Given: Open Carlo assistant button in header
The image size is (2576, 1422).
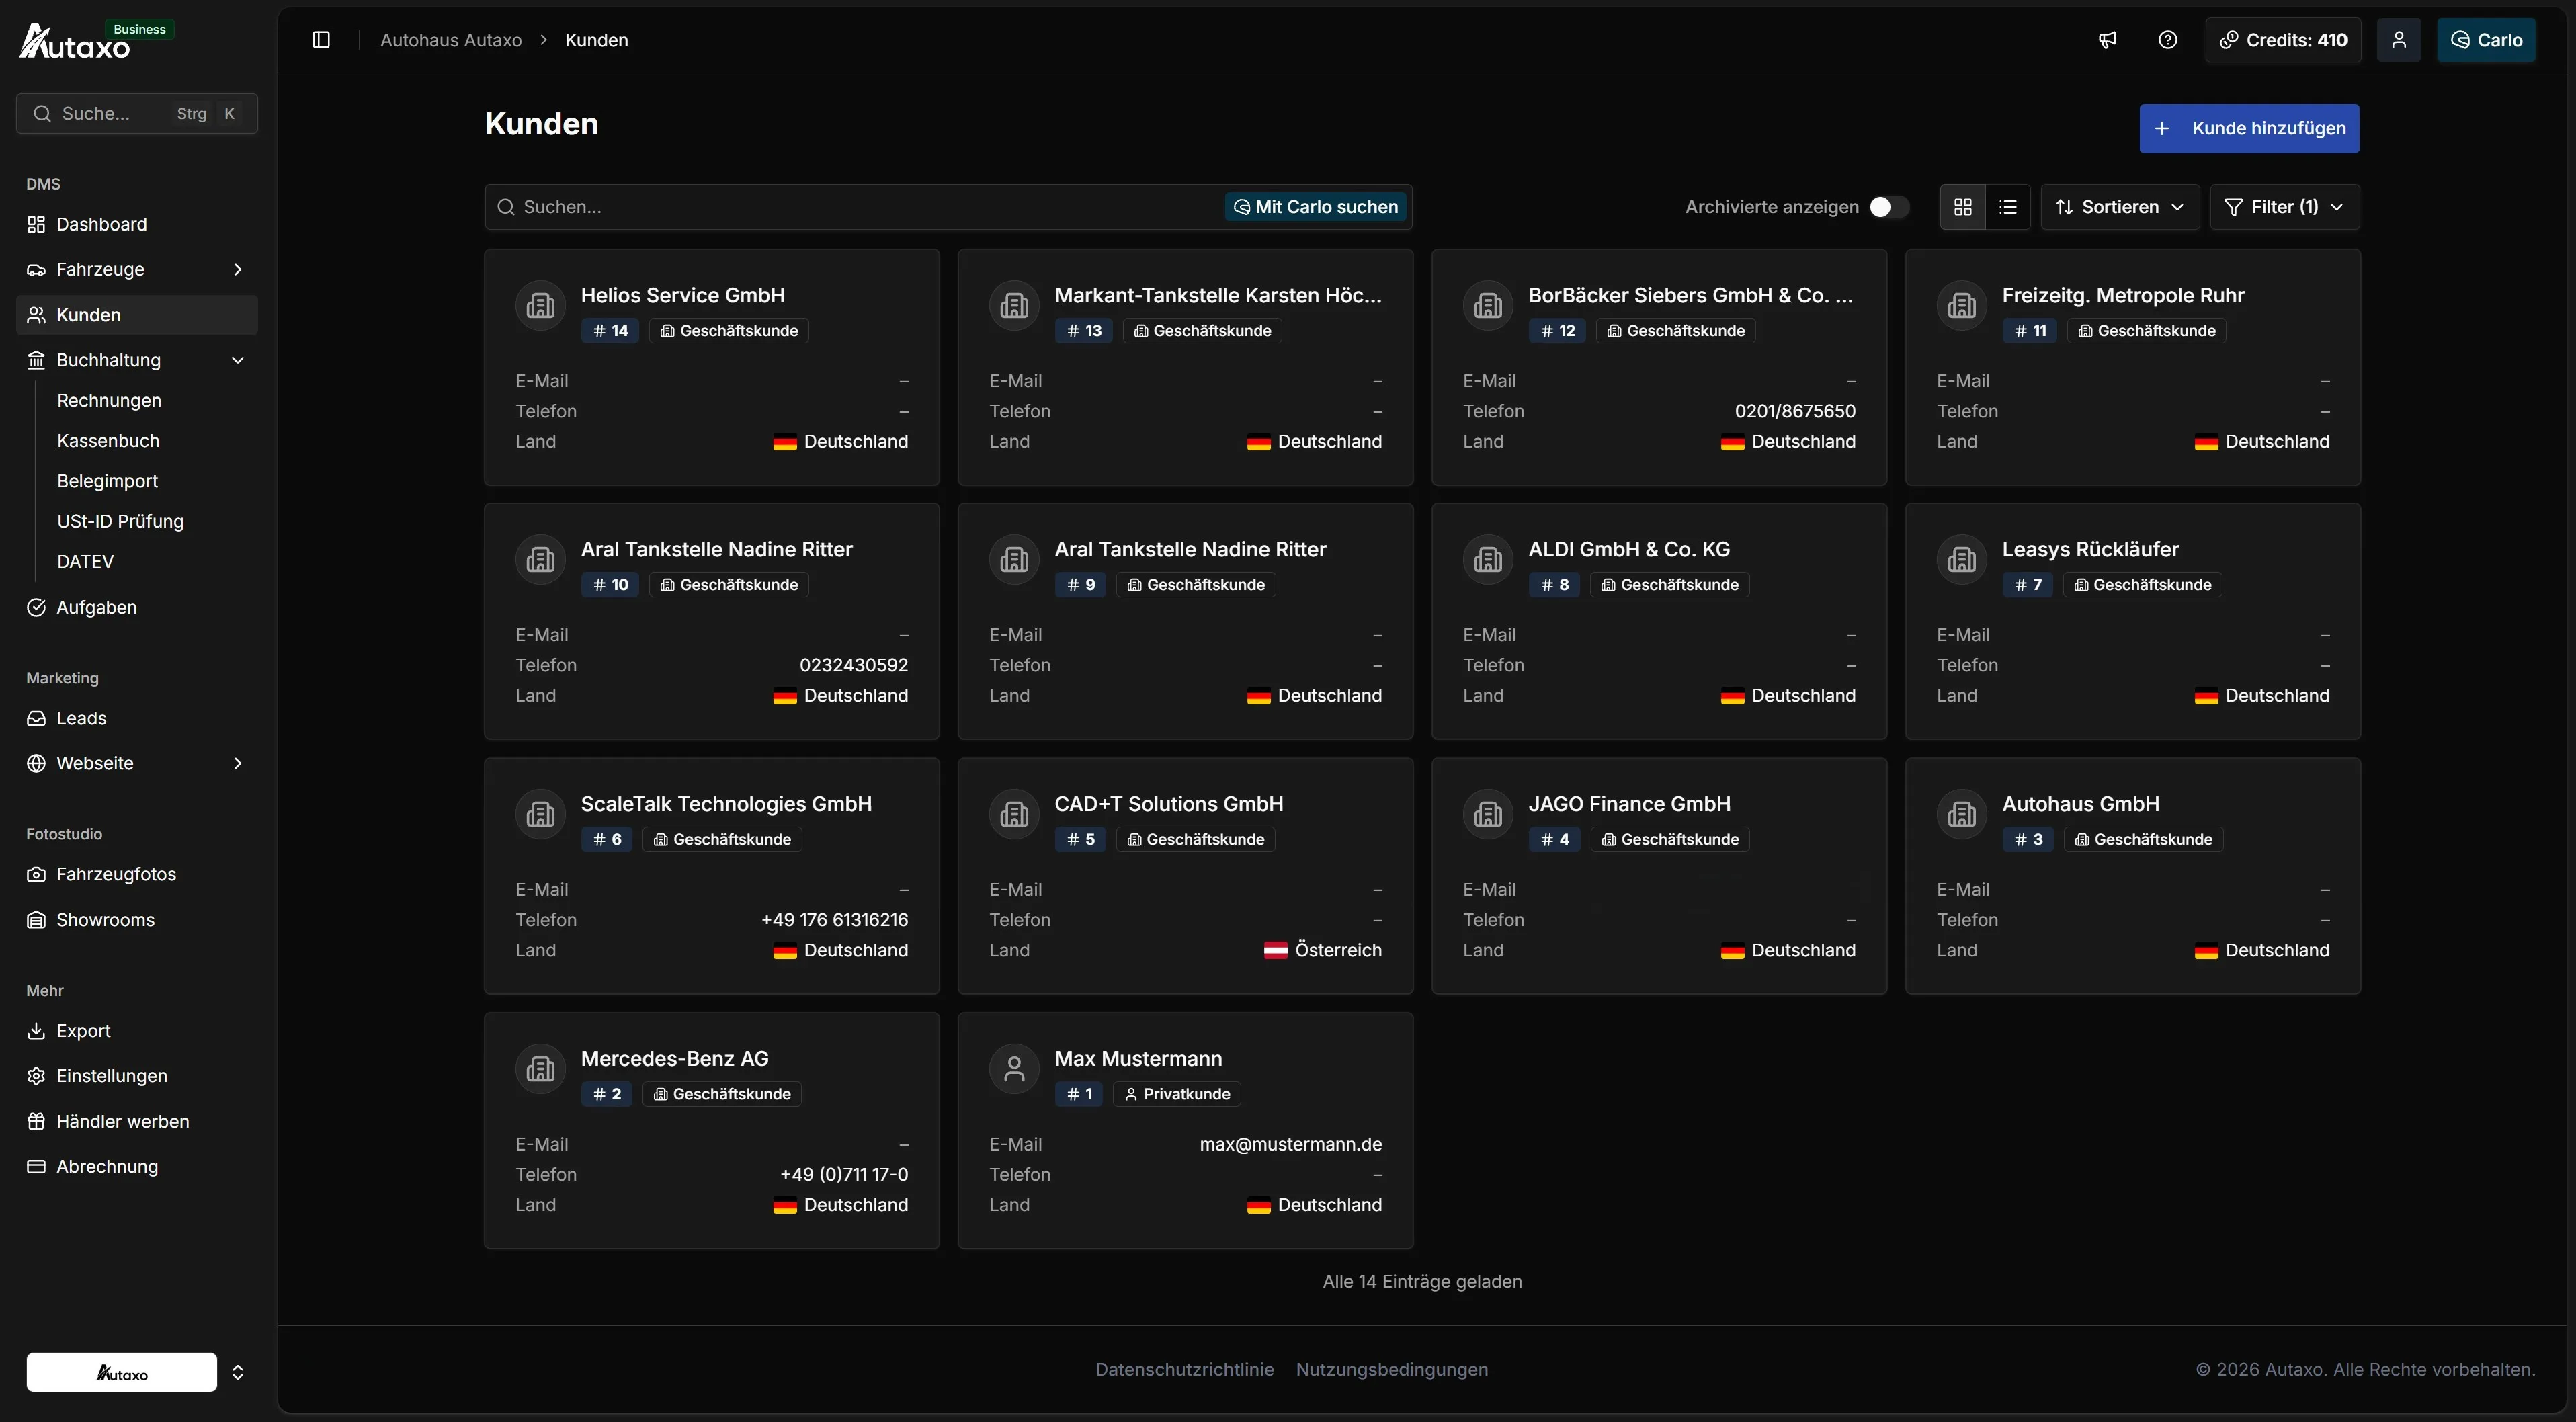Looking at the screenshot, I should click(x=2486, y=40).
